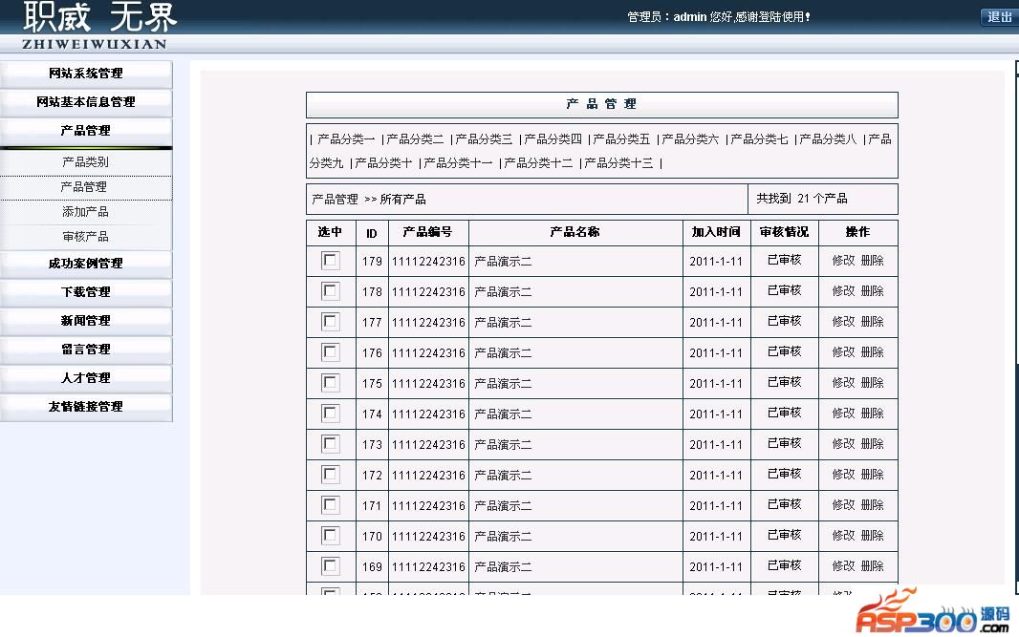
Task: Collapse 产品管理 sidebar header
Action: [86, 131]
